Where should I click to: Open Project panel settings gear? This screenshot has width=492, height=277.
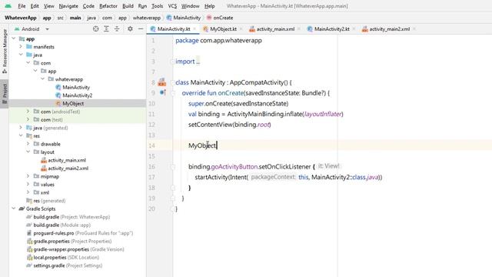pos(130,29)
